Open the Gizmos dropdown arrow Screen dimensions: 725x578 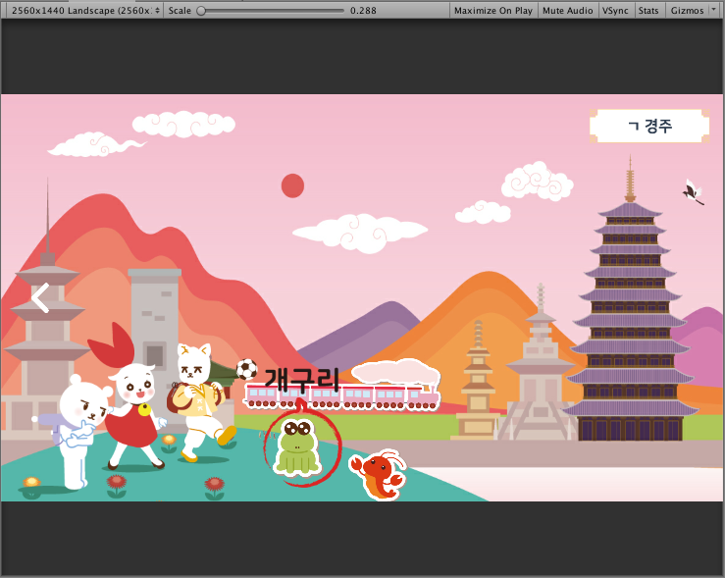(x=712, y=10)
